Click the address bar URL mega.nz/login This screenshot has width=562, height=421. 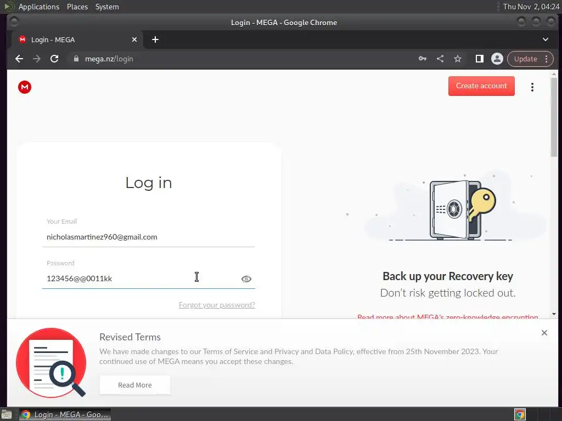(x=109, y=59)
